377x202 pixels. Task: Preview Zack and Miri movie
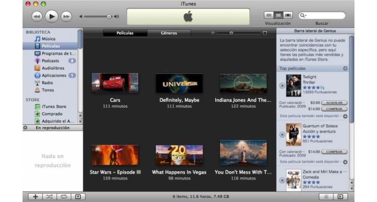point(282,180)
